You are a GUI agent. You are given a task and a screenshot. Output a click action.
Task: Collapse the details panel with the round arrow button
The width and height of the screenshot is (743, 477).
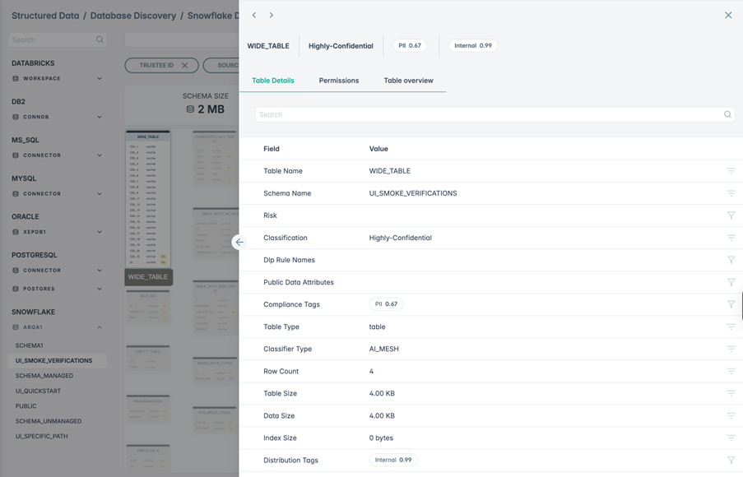point(239,243)
